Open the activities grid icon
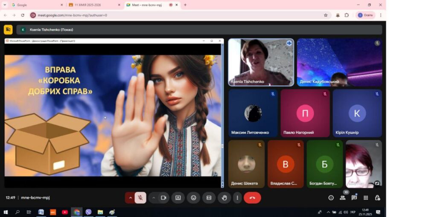Image resolution: width=437 pixels, height=217 pixels. pos(366,198)
